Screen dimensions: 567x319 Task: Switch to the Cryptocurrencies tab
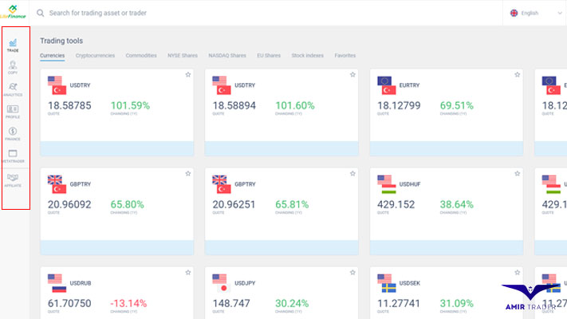point(95,56)
